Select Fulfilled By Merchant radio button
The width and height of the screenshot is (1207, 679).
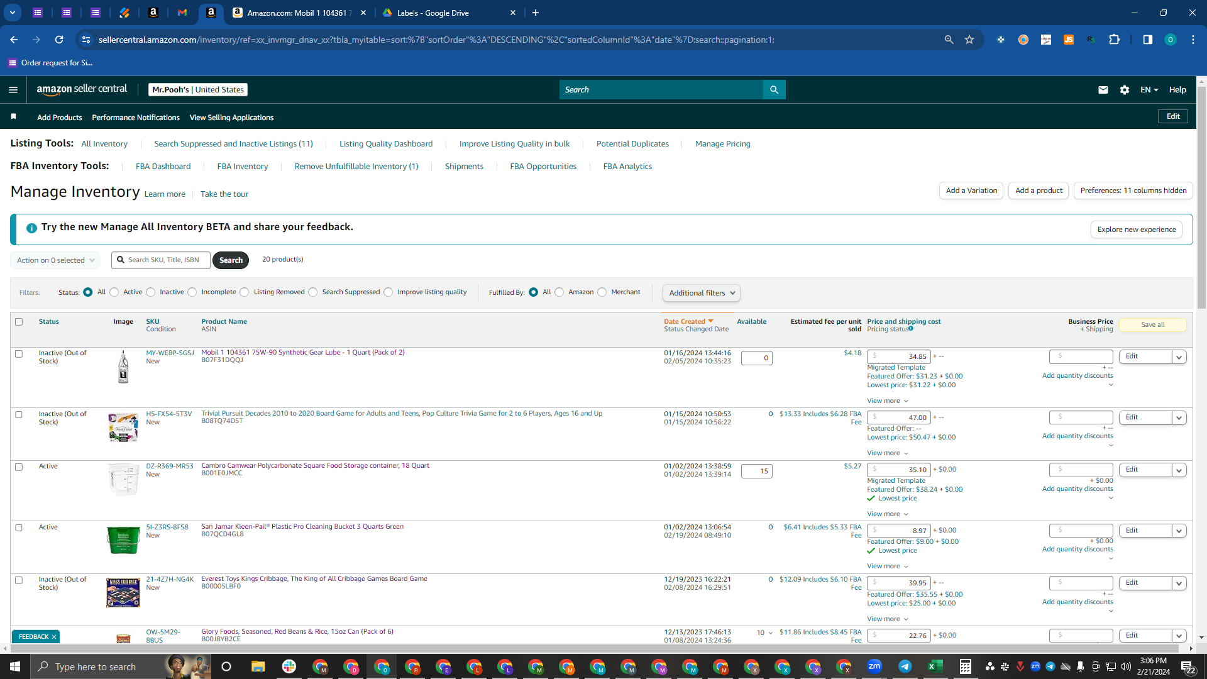[602, 292]
